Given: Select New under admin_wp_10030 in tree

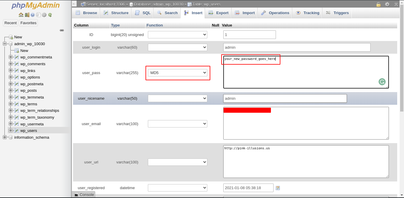Looking at the screenshot, I should click(x=24, y=50).
